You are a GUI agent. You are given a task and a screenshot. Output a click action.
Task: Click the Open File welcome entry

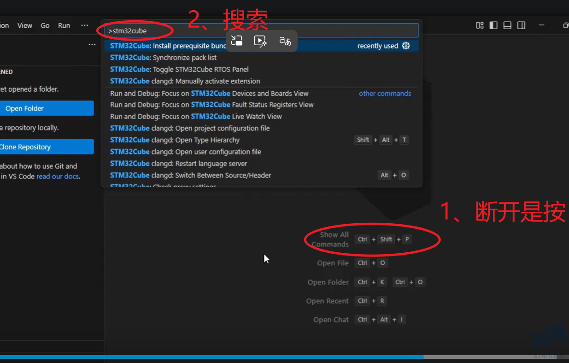point(352,263)
